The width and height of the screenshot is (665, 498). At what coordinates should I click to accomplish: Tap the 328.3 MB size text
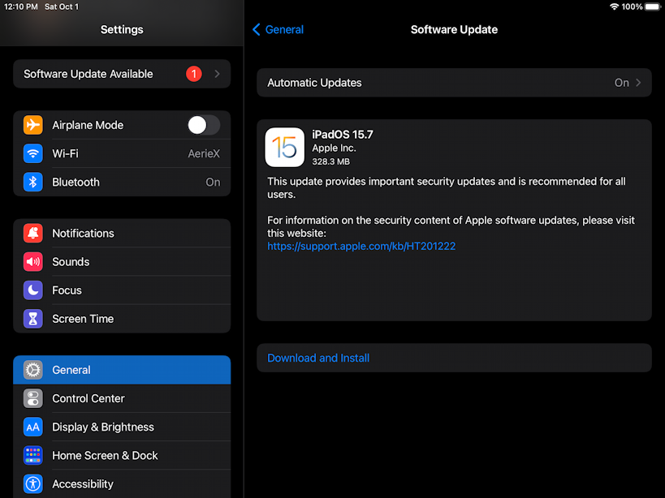330,161
